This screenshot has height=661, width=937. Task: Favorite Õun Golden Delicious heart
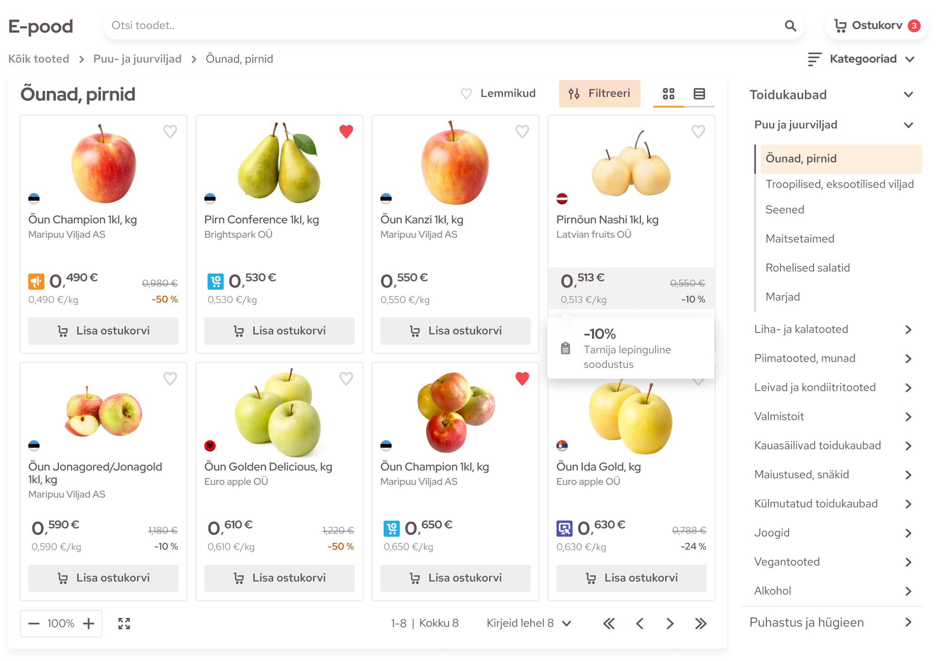pyautogui.click(x=346, y=378)
